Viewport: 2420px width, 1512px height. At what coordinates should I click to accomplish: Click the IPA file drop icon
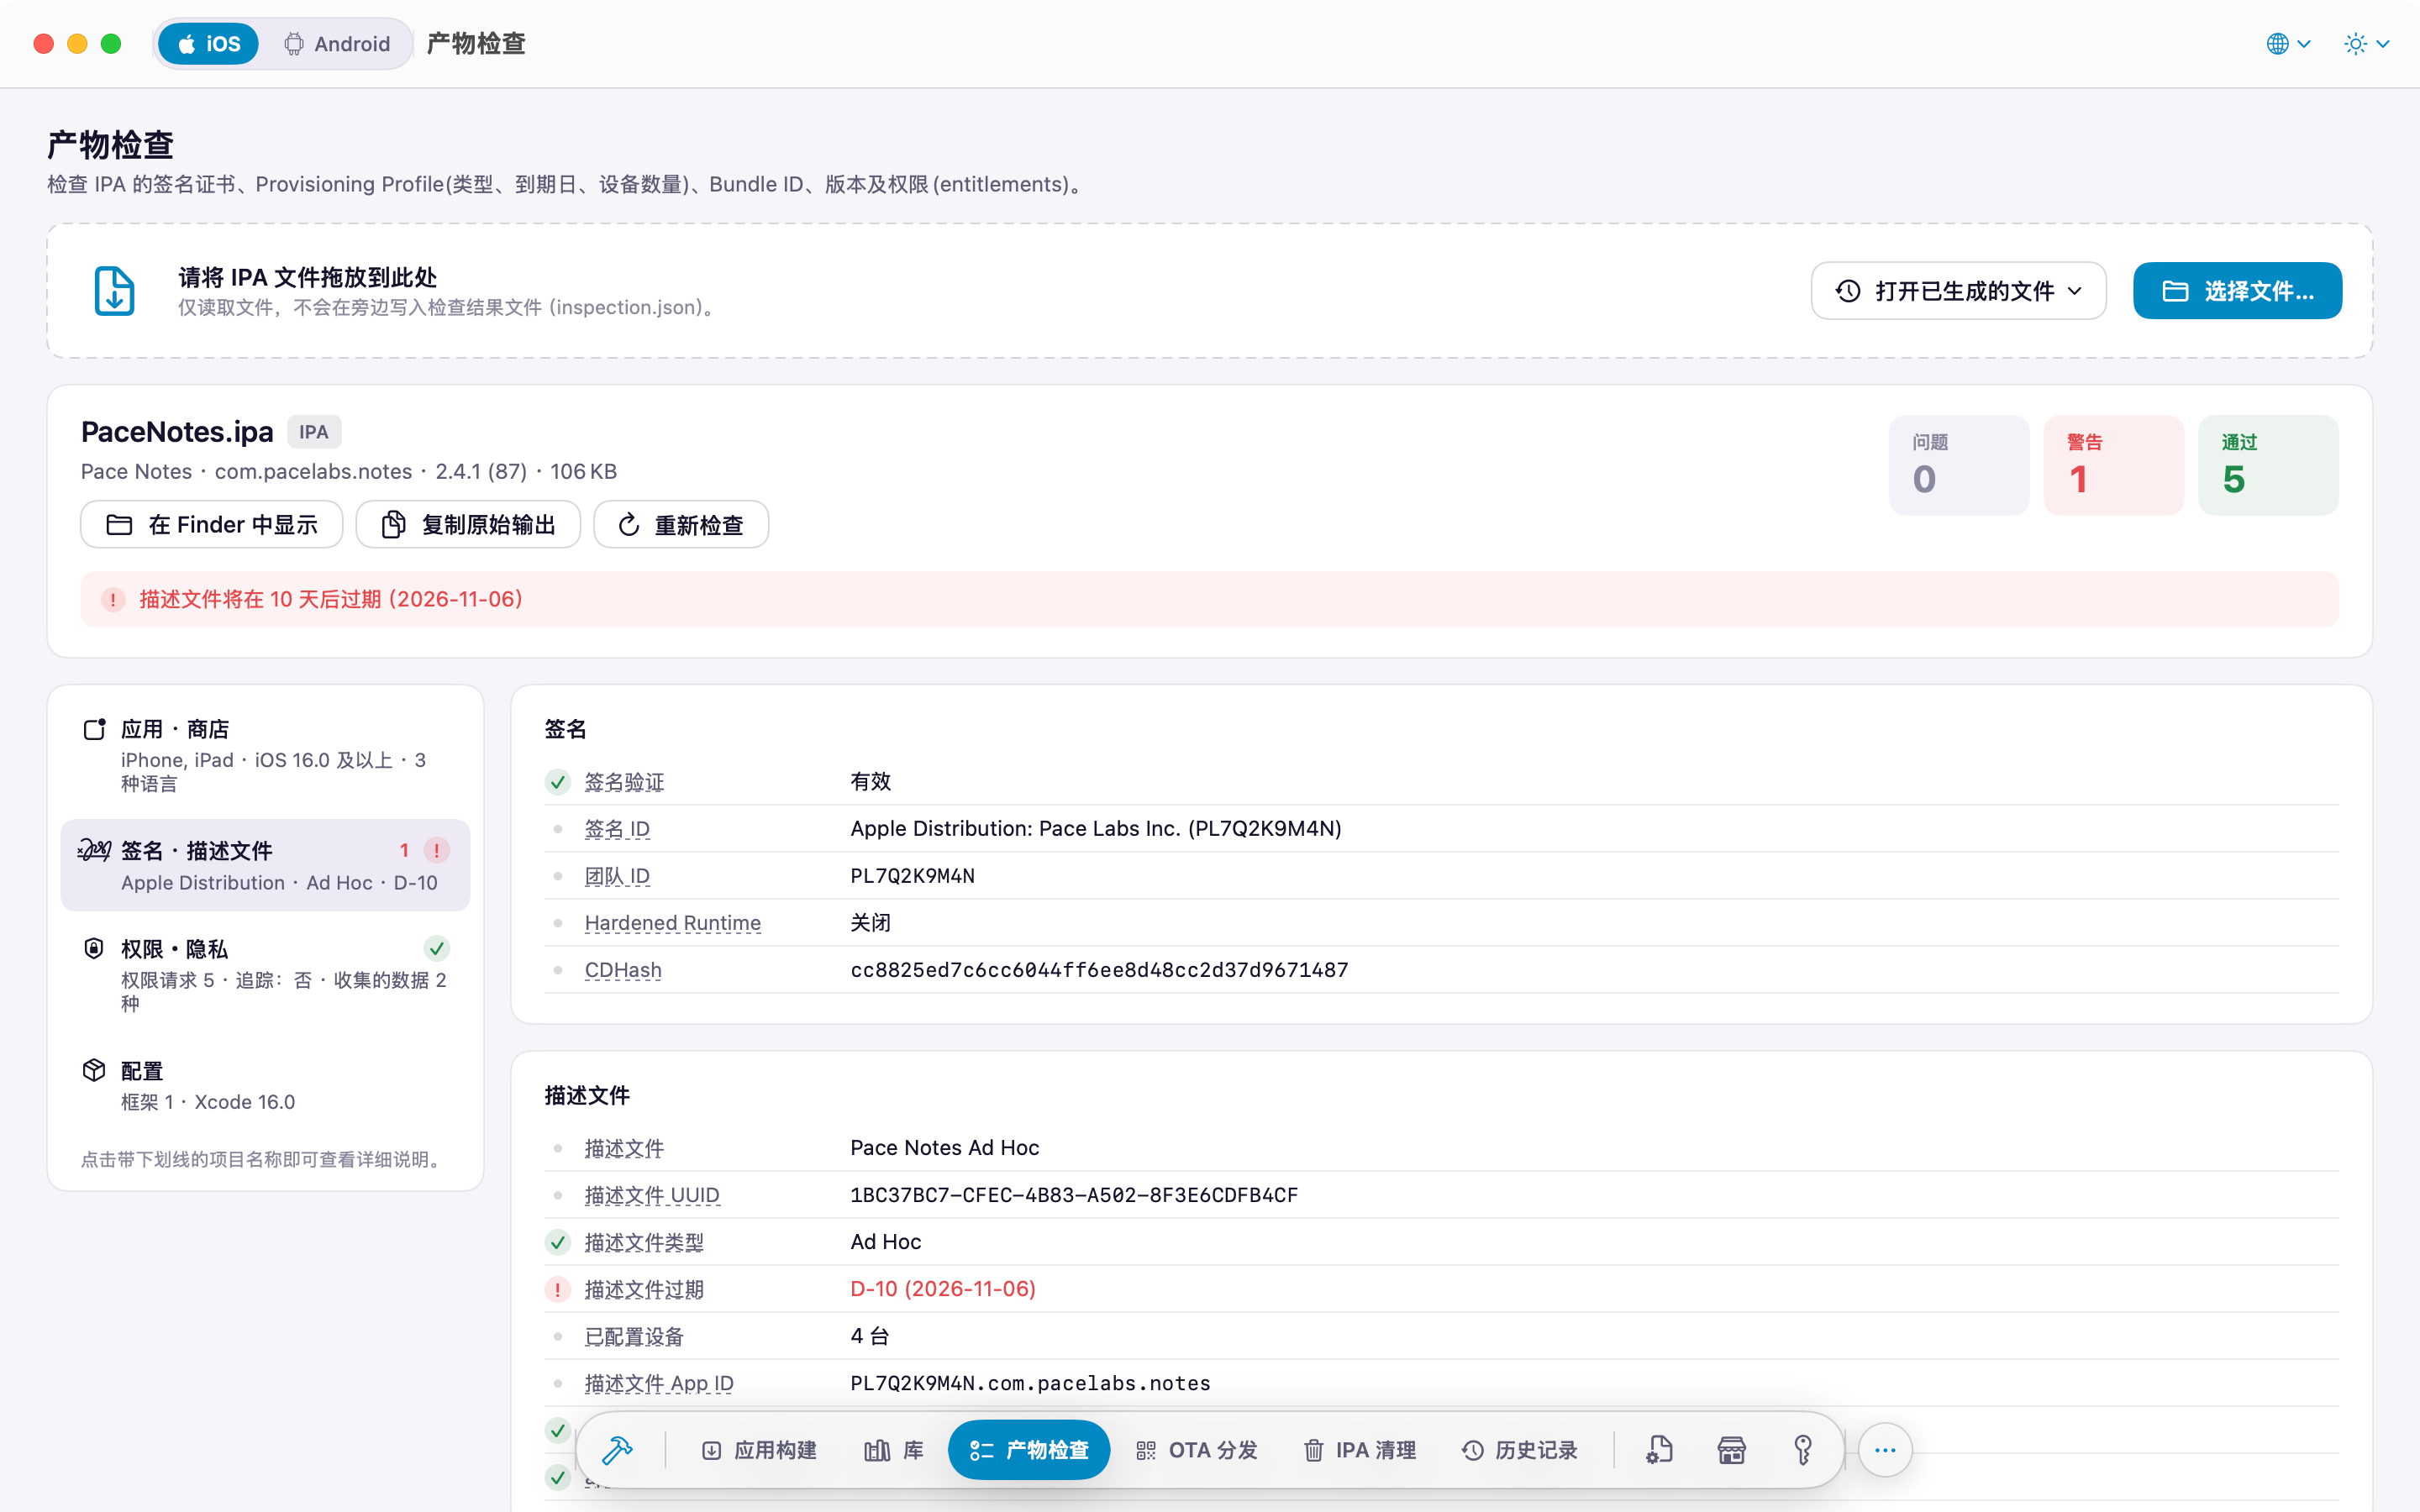click(x=114, y=291)
